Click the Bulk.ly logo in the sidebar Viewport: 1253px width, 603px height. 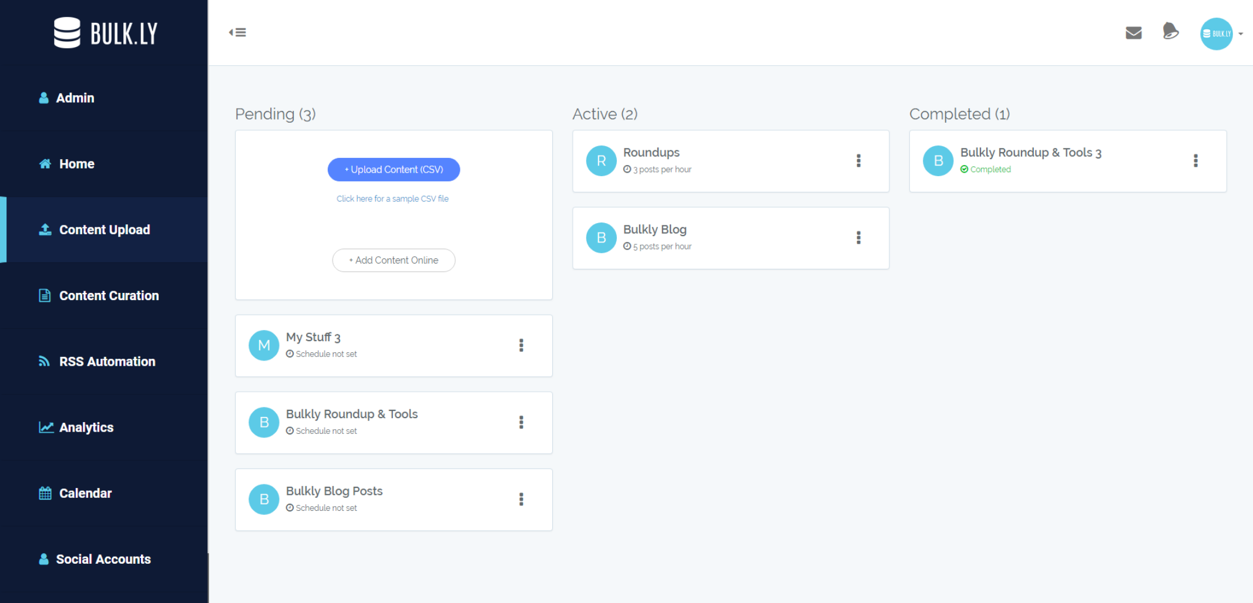pyautogui.click(x=105, y=33)
